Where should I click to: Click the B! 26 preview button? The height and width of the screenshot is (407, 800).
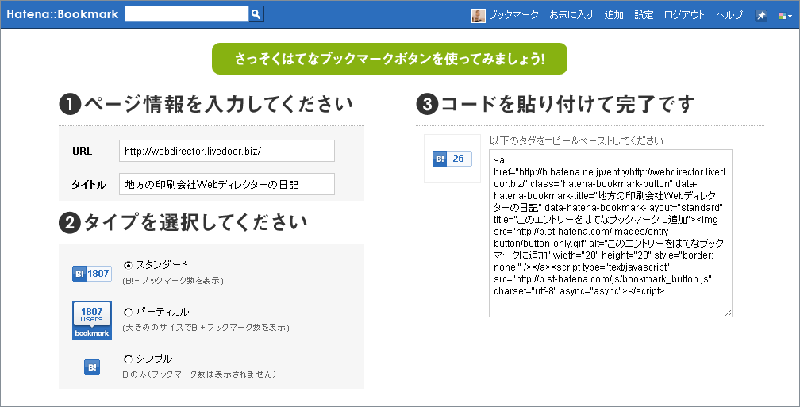[x=452, y=159]
